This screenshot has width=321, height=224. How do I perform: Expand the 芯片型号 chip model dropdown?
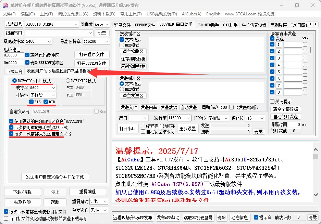pyautogui.click(x=76, y=25)
